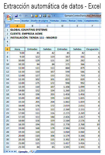Click the Open folder icon
The width and height of the screenshot is (105, 155).
point(36,16)
